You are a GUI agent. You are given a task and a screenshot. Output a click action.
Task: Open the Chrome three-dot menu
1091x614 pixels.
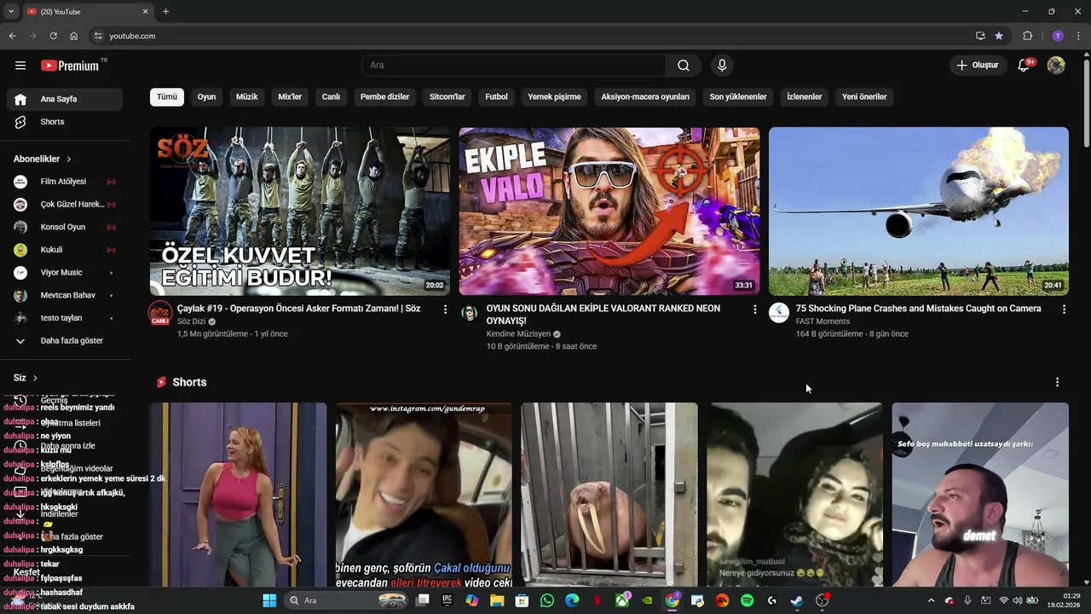tap(1079, 36)
